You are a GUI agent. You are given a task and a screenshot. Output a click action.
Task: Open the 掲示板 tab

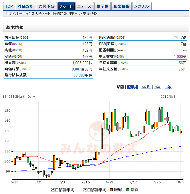pos(102,6)
